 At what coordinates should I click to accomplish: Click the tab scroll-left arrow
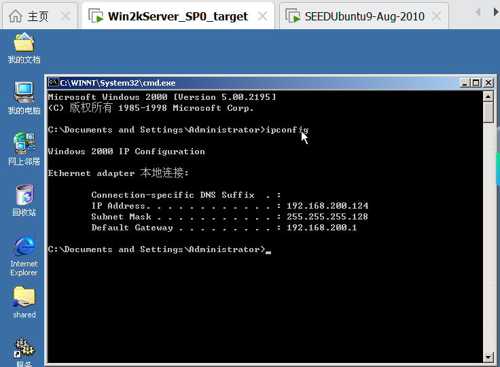[478, 12]
